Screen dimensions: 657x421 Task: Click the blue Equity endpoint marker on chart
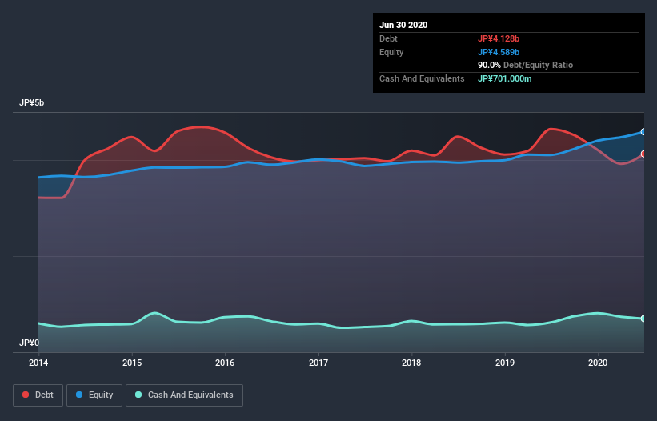click(643, 132)
